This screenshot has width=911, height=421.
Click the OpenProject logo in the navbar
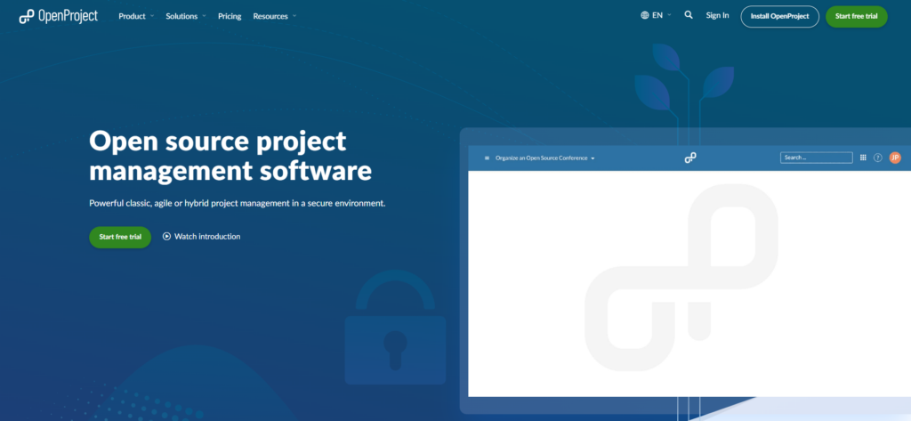tap(59, 16)
